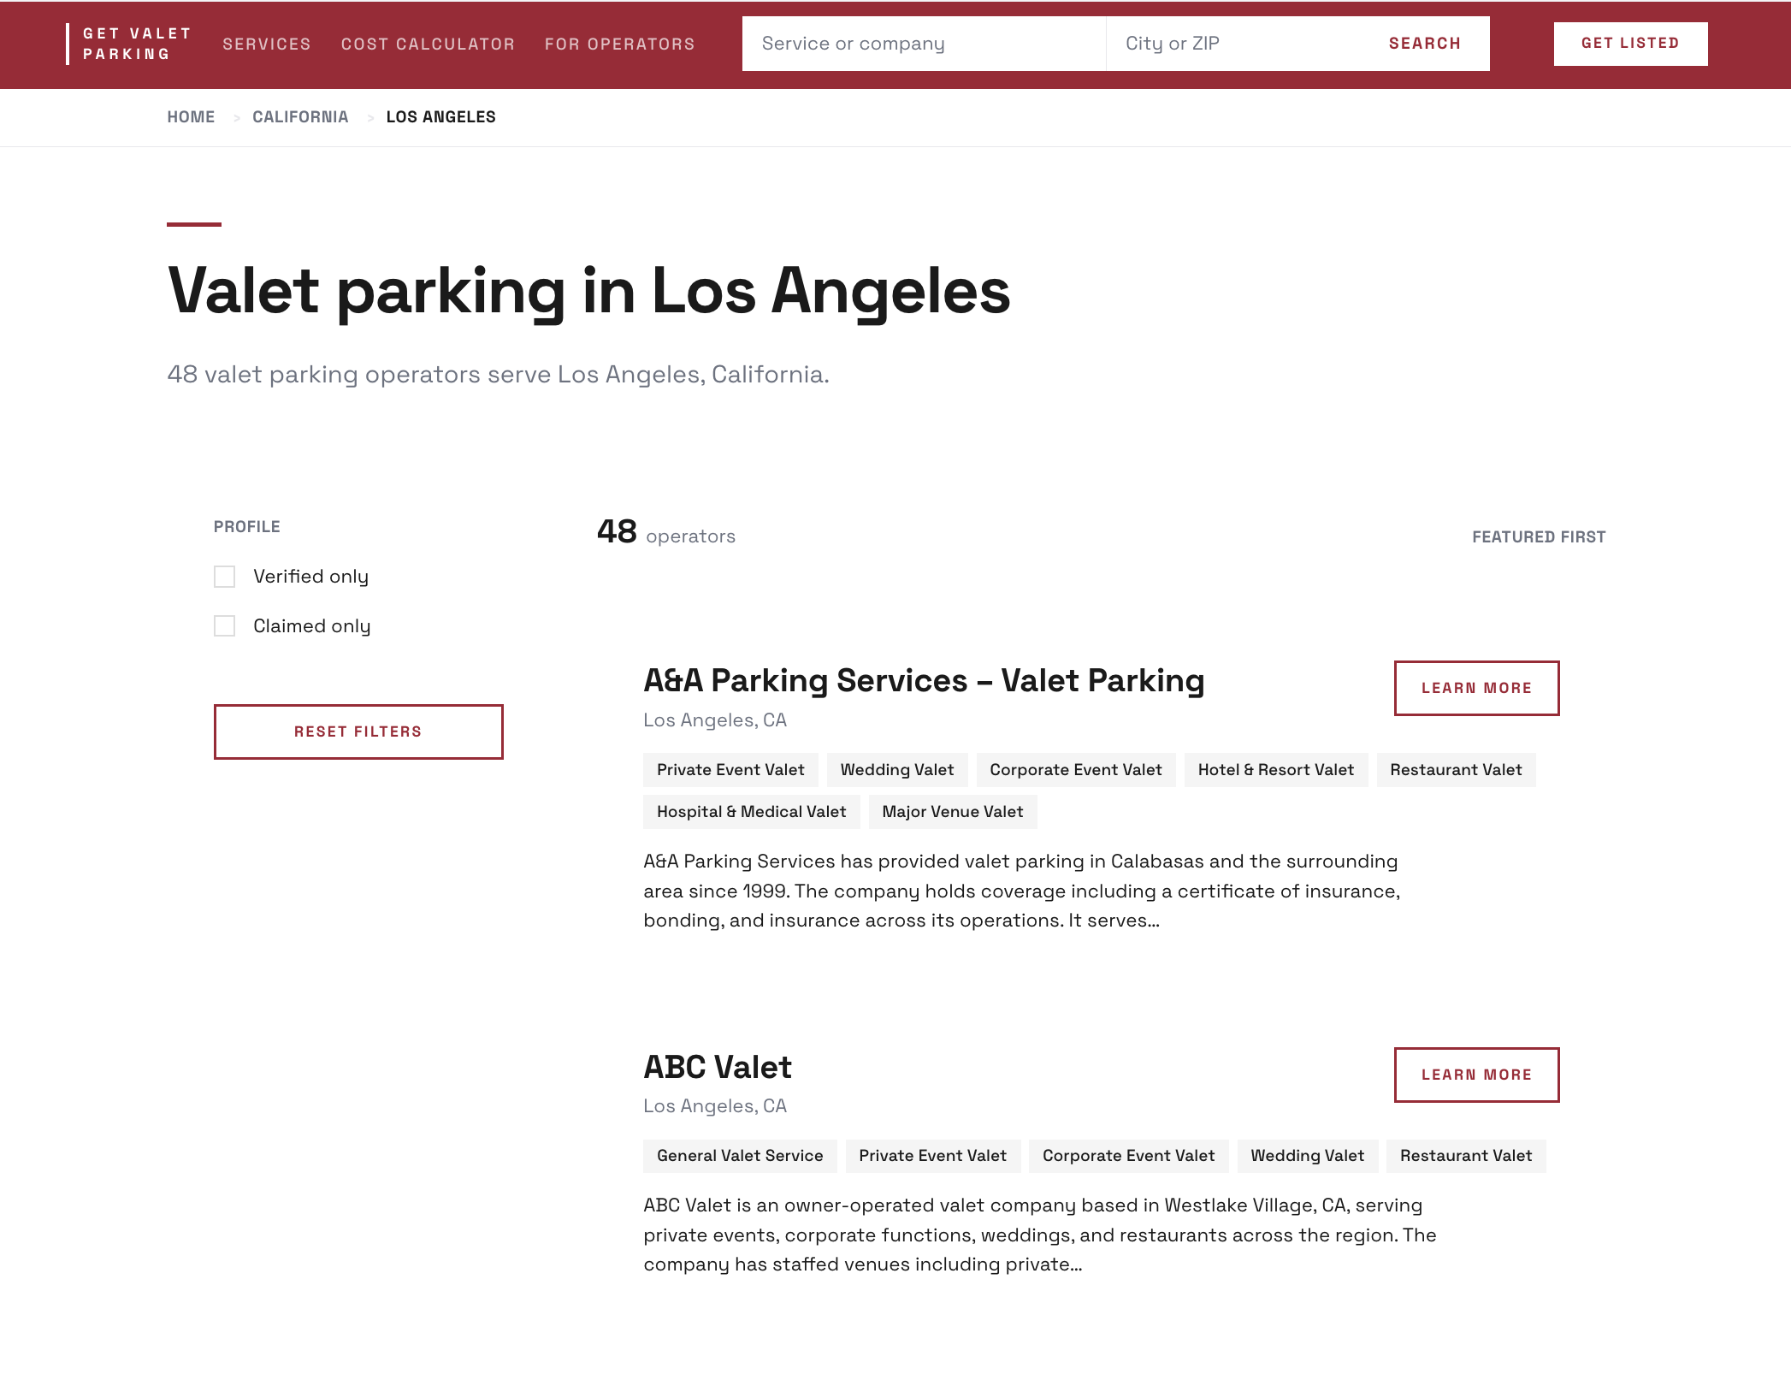Focus the Service or company field
This screenshot has width=1791, height=1386.
(x=924, y=44)
